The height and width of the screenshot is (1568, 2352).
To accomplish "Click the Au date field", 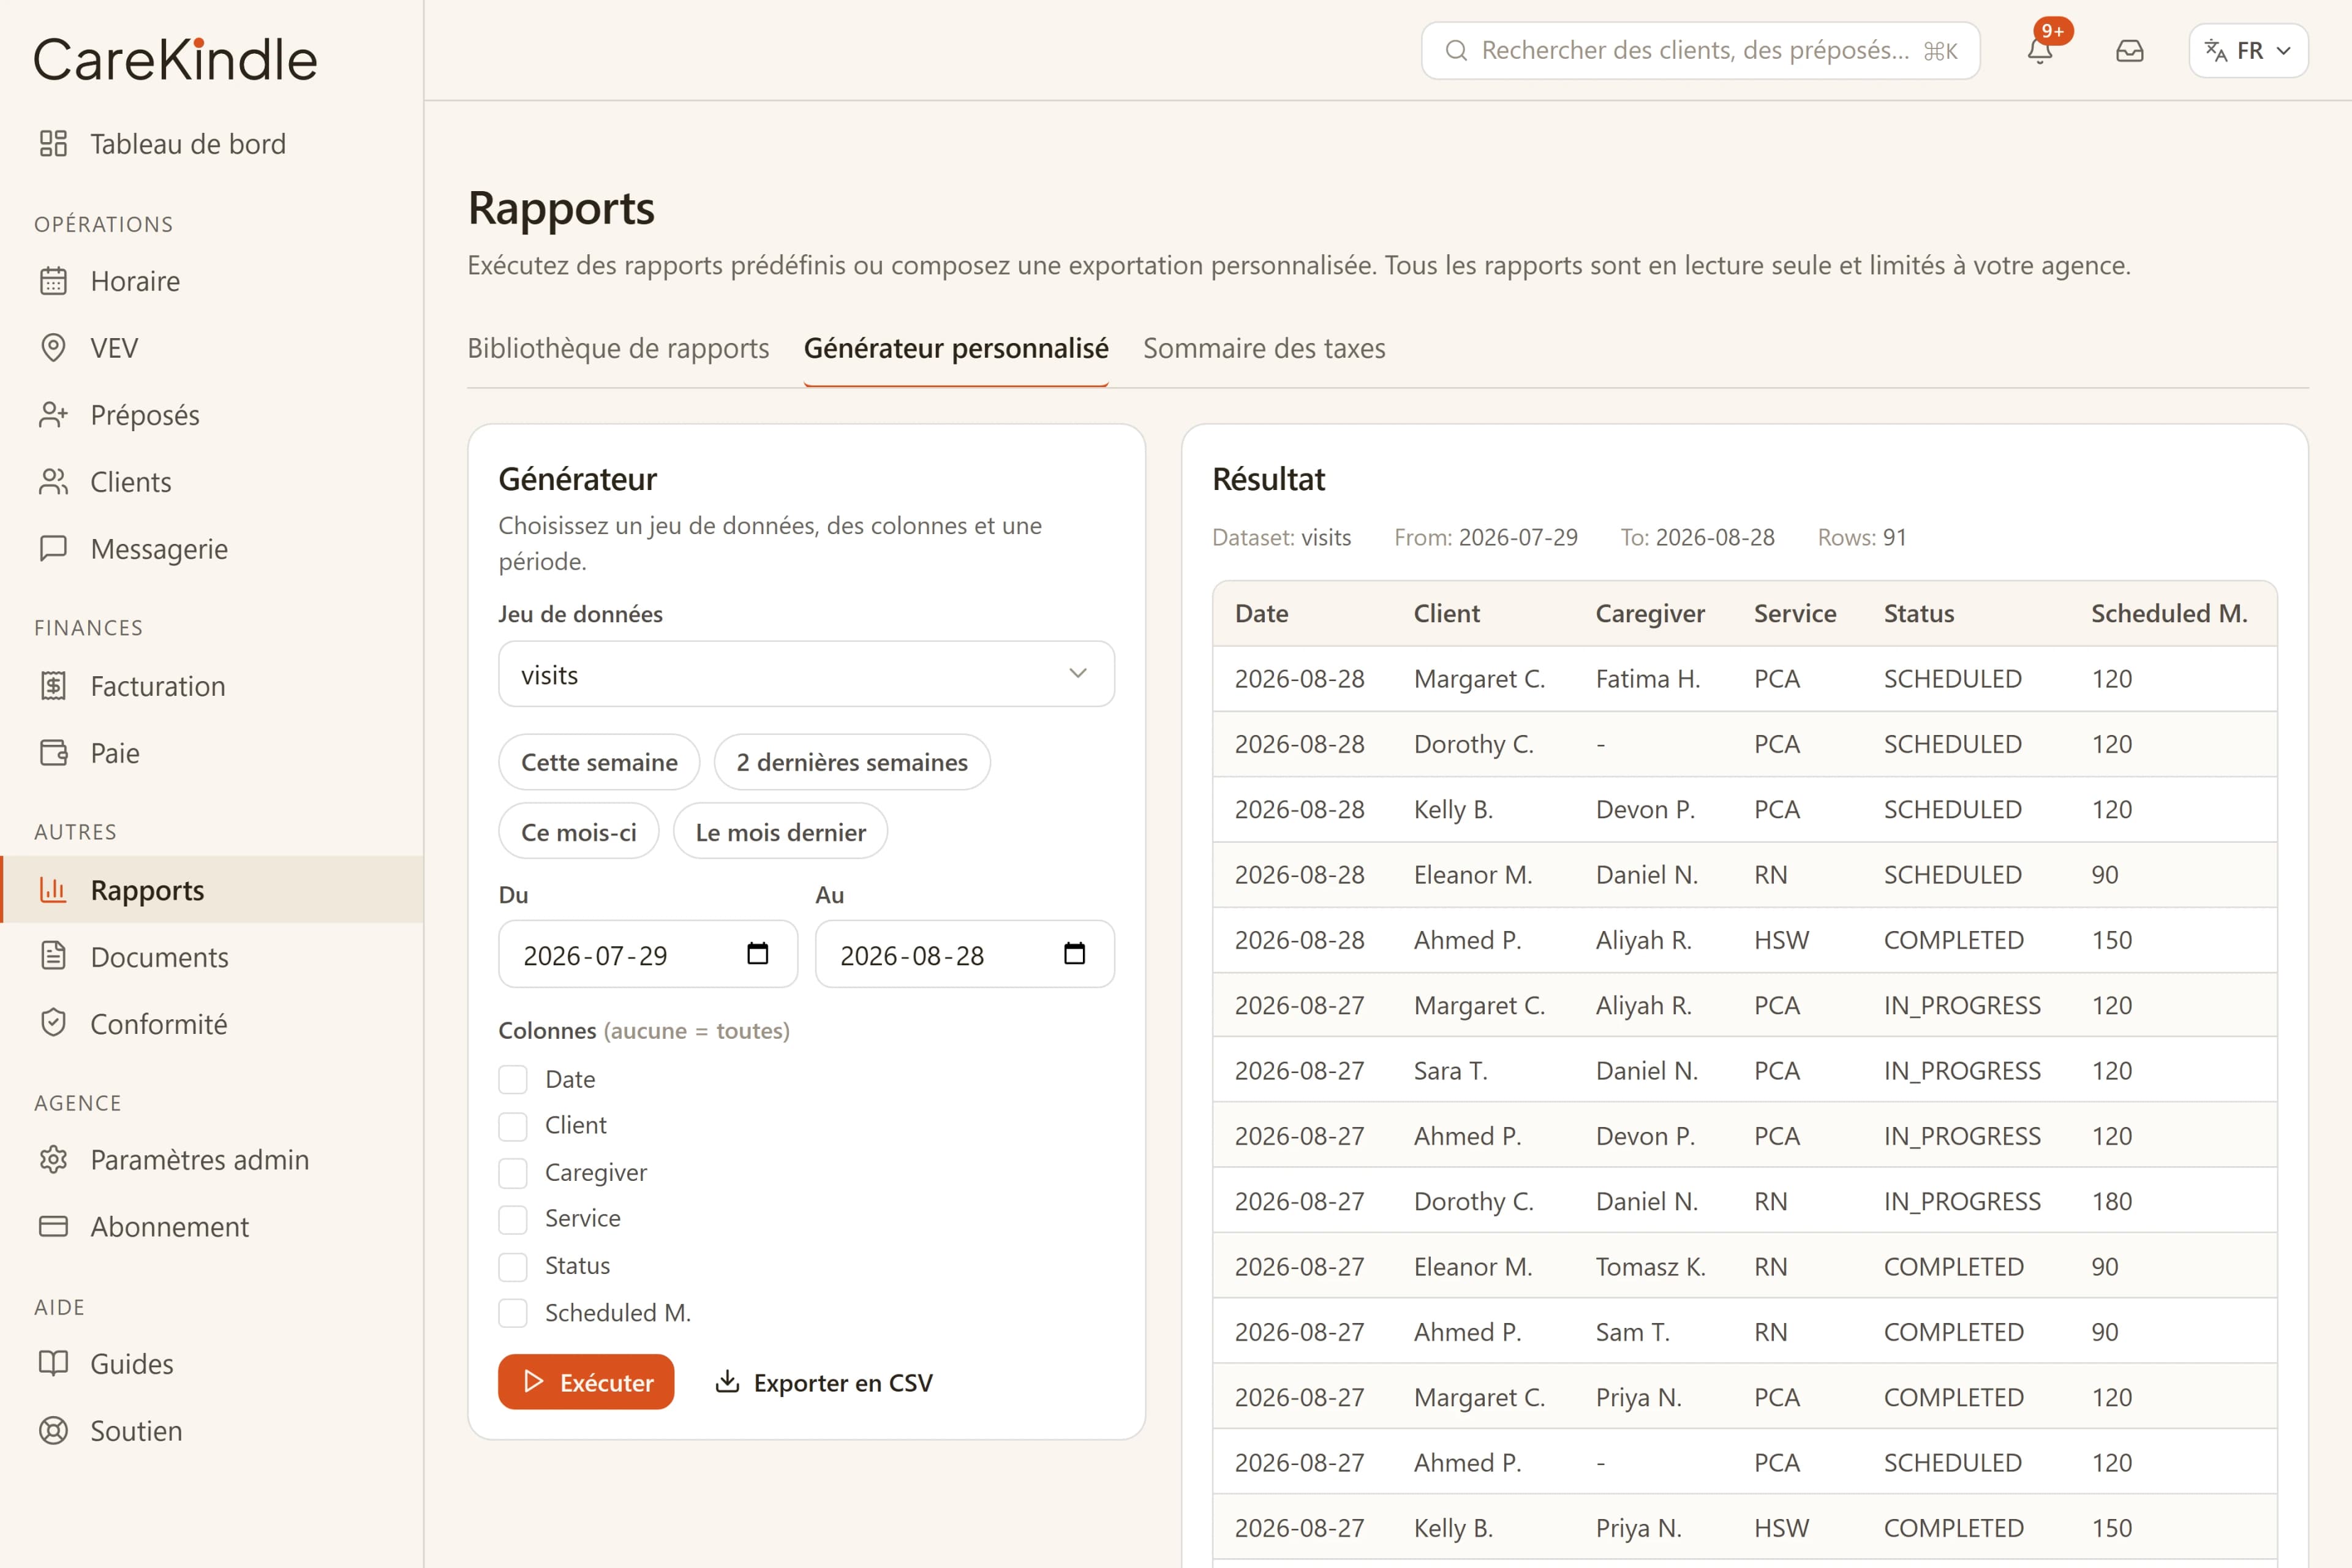I will [965, 954].
